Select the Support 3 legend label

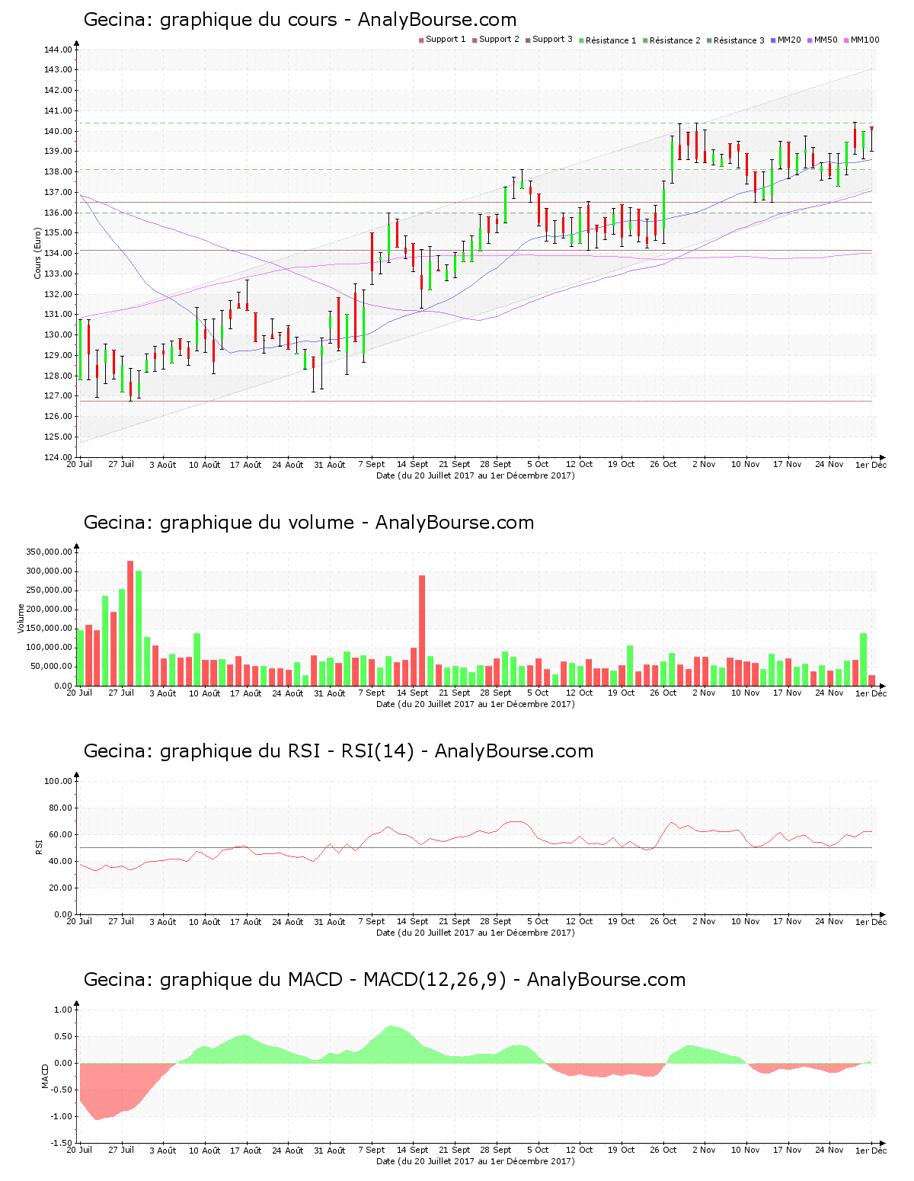pos(552,40)
